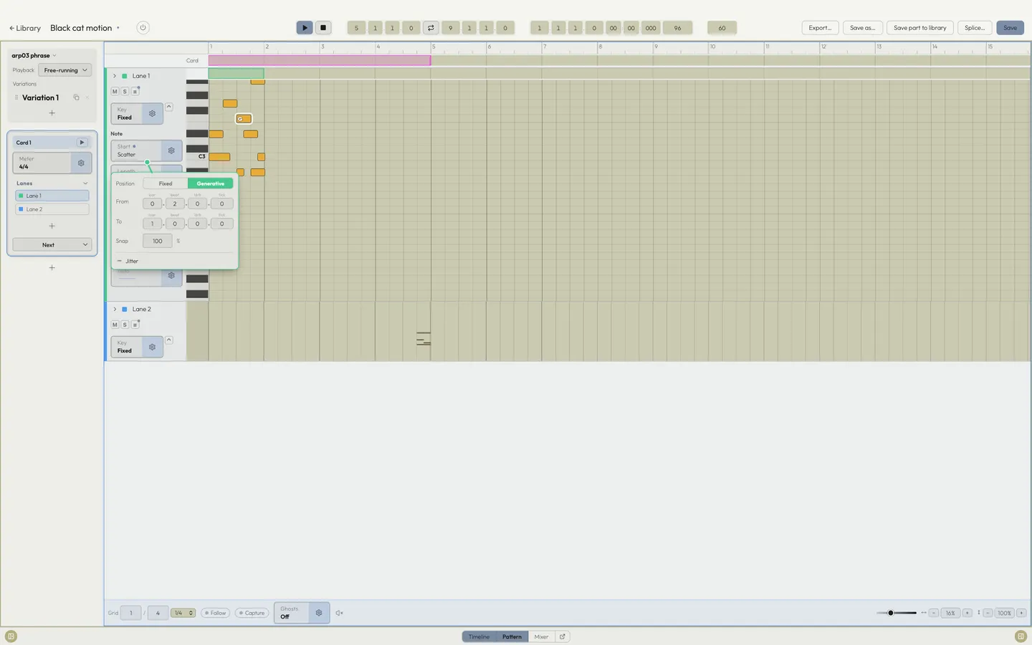Open the Playback Free-running dropdown
The height and width of the screenshot is (645, 1032).
tap(65, 70)
